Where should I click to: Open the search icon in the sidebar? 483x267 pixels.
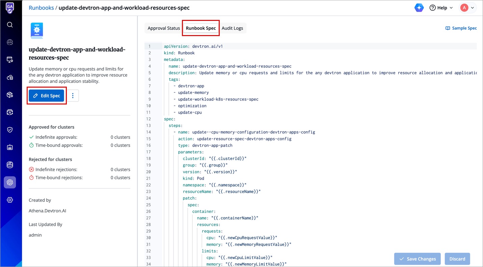pyautogui.click(x=10, y=24)
